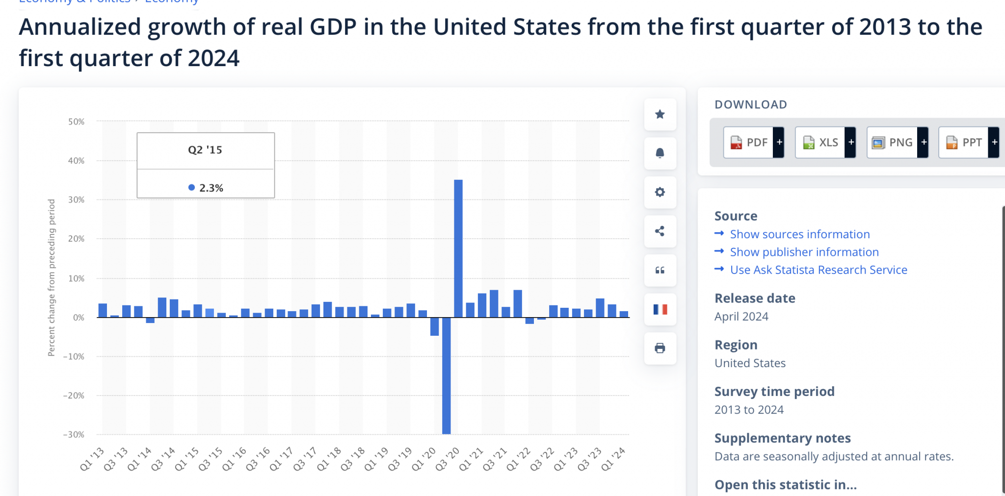Download the chart as PNG

click(892, 143)
